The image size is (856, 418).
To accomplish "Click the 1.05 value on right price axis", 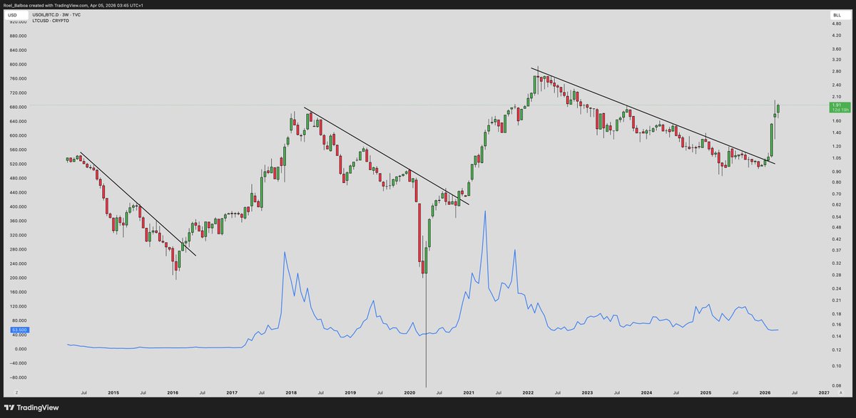I will point(836,158).
